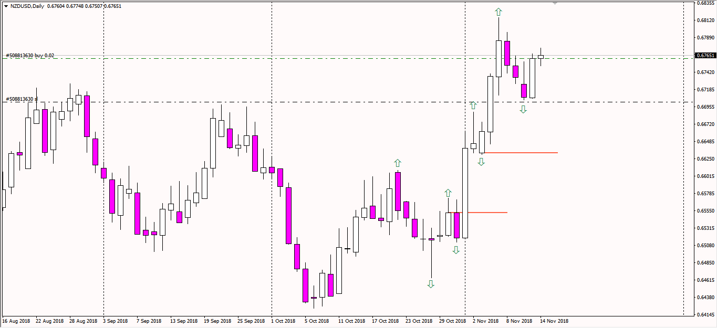Click the '17 Oct 2018' date label
The width and height of the screenshot is (717, 328).
pos(386,321)
